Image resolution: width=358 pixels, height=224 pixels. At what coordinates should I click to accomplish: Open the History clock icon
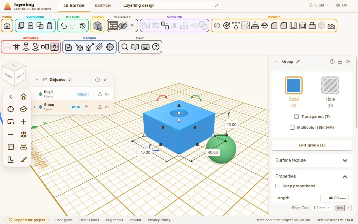click(x=83, y=26)
